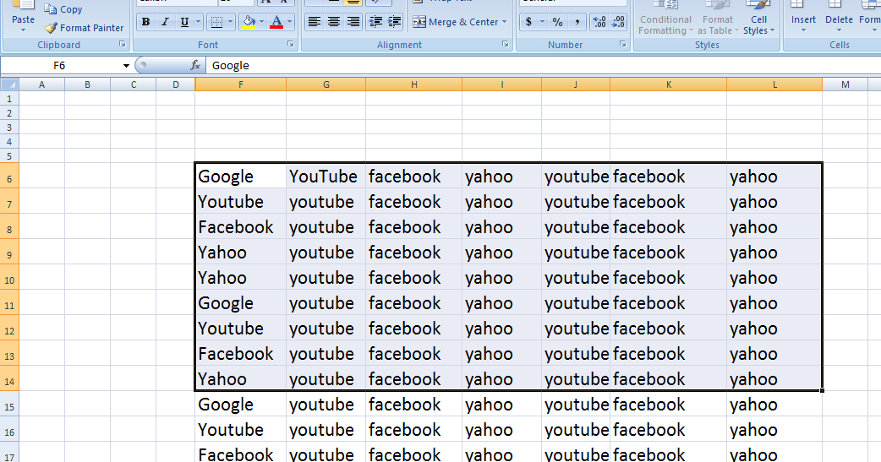Viewport: 881px width, 462px height.
Task: Open Number dialog launcher
Action: click(x=622, y=45)
